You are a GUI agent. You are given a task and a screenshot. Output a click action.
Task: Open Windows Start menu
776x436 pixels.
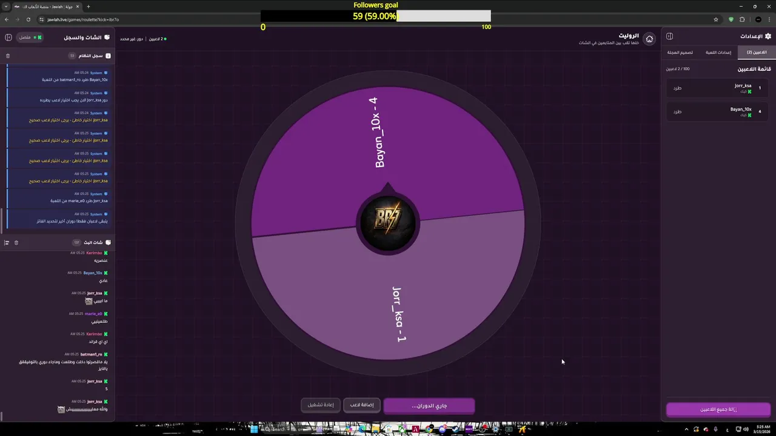254,429
